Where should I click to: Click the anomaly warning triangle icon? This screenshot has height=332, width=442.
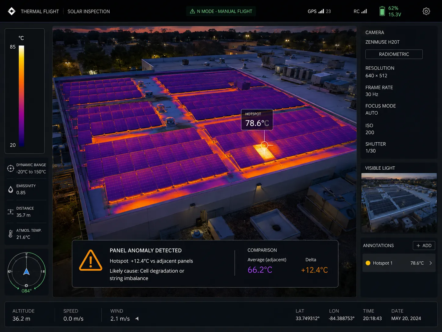tap(91, 261)
